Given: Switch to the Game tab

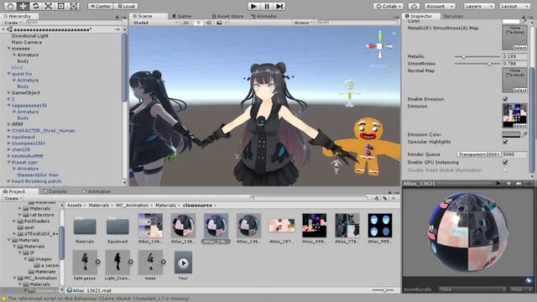Looking at the screenshot, I should pyautogui.click(x=182, y=16).
